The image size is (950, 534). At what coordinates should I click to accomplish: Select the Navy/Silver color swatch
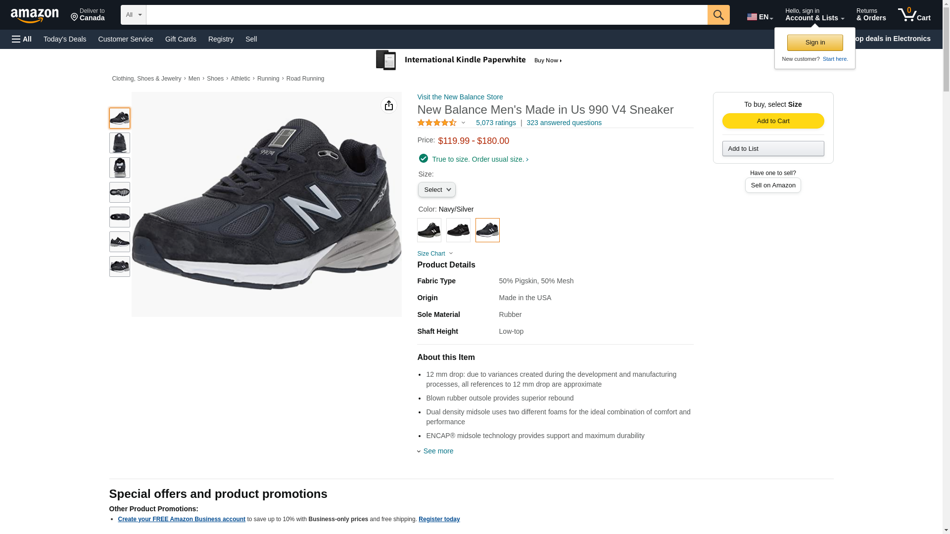pyautogui.click(x=487, y=230)
